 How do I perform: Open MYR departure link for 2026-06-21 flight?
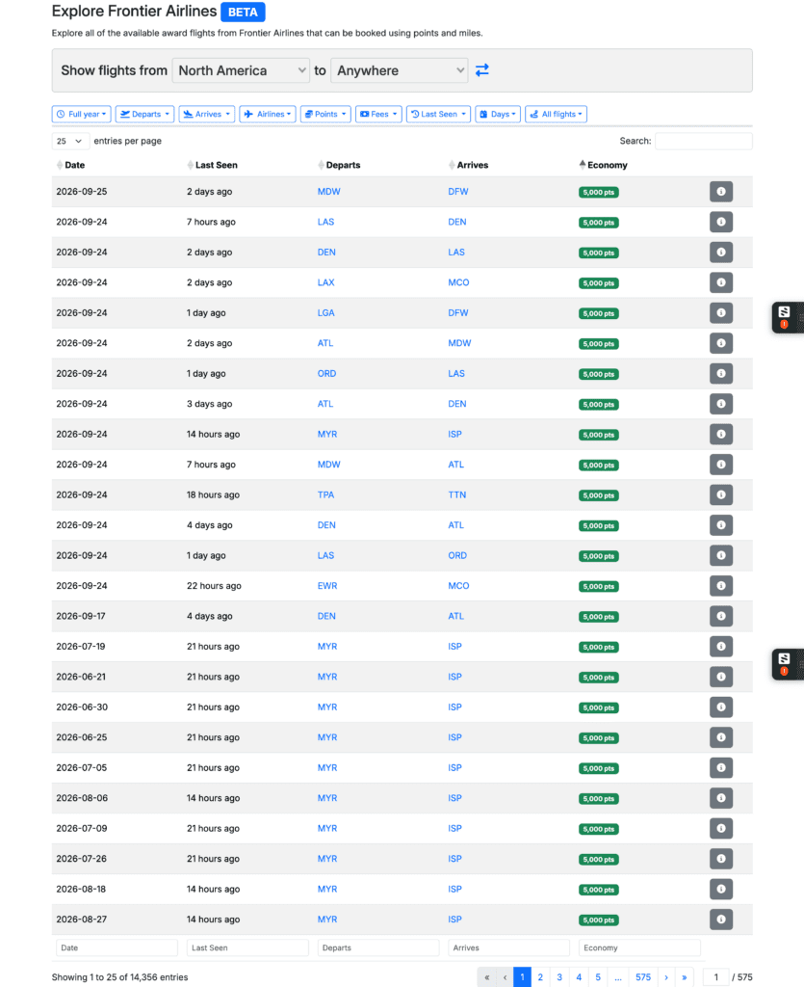coord(327,677)
